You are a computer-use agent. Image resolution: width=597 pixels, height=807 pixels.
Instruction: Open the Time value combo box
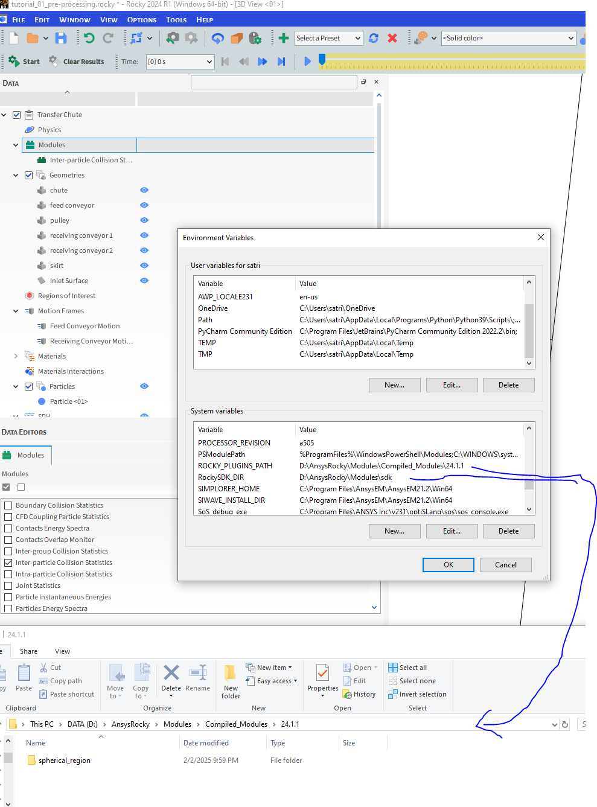180,62
